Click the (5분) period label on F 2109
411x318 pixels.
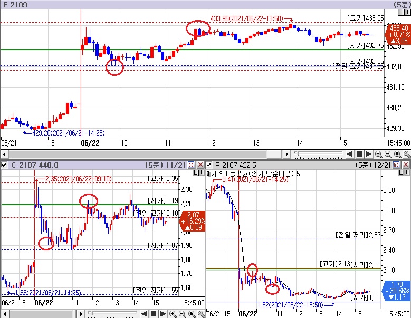pos(402,5)
